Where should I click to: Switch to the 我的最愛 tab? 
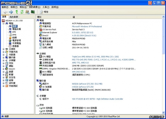tap(14, 17)
